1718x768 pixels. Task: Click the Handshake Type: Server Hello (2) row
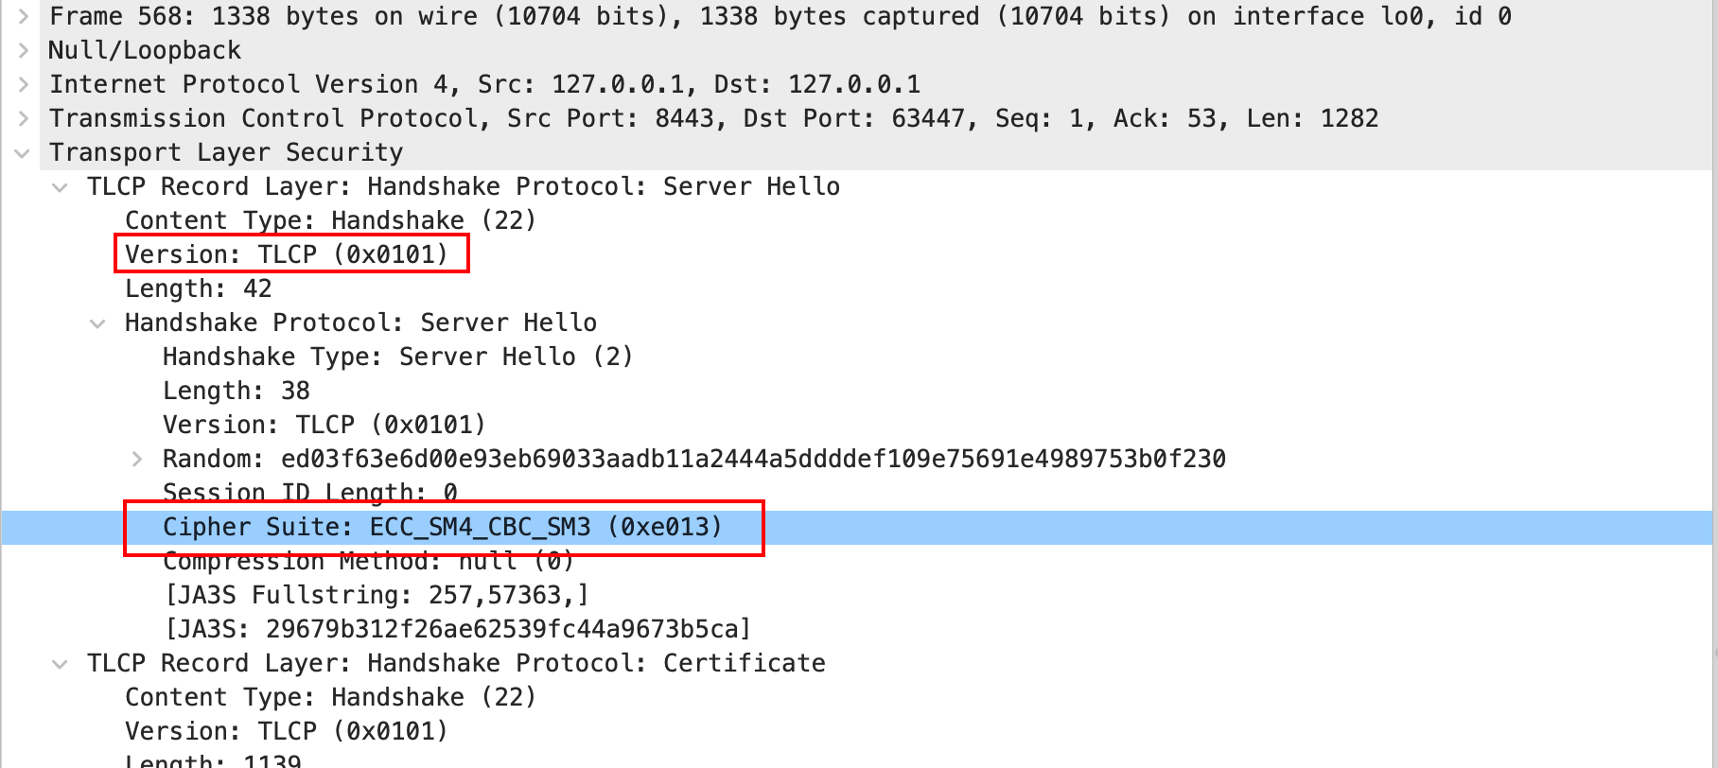tap(397, 358)
